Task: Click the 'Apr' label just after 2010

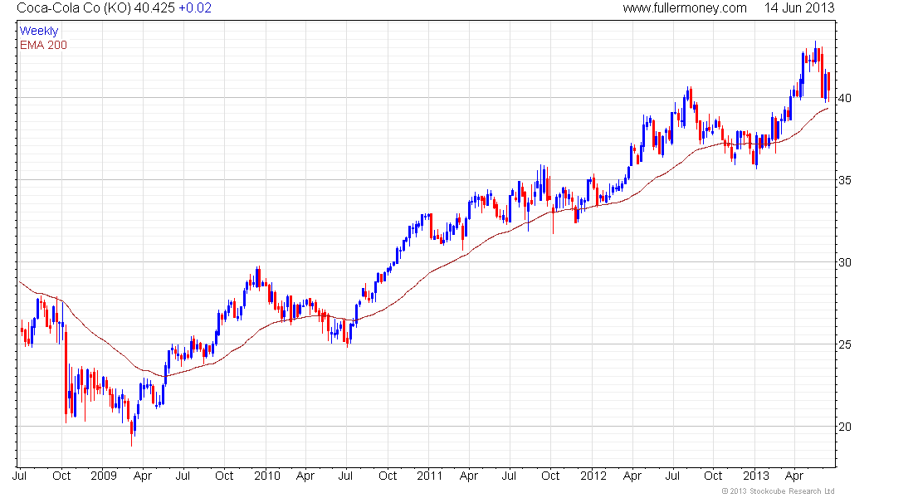Action: click(x=305, y=476)
